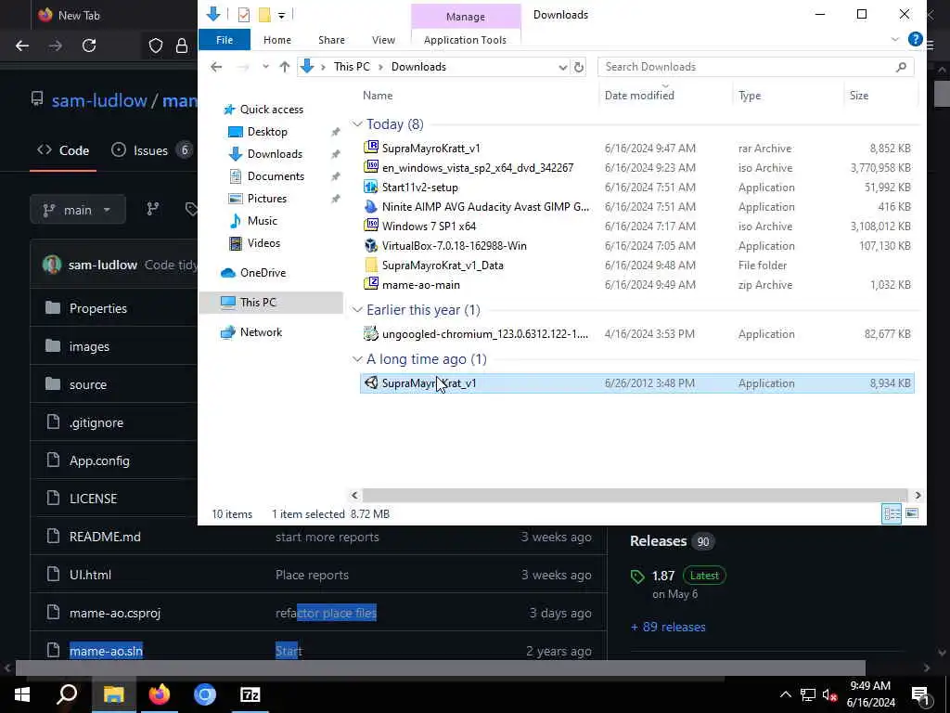Screen dimensions: 950x713
Task: Switch to large icons view button
Action: (x=911, y=514)
